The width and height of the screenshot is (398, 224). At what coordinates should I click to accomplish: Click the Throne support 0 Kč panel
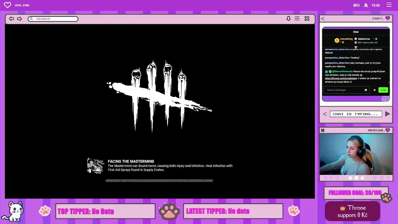(353, 211)
